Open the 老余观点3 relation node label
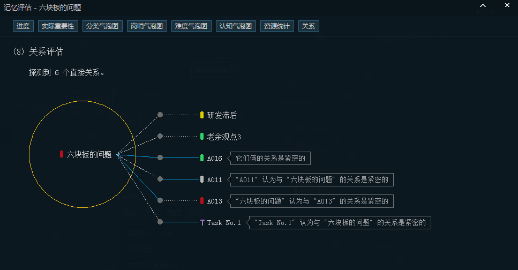Screen dimensions: 518x270 224,137
